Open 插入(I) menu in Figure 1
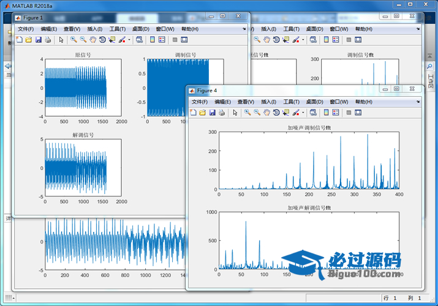The width and height of the screenshot is (438, 306). (95, 29)
